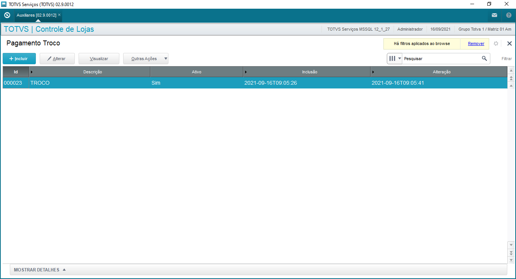
Task: Sort by the Id column header
Action: (16, 72)
